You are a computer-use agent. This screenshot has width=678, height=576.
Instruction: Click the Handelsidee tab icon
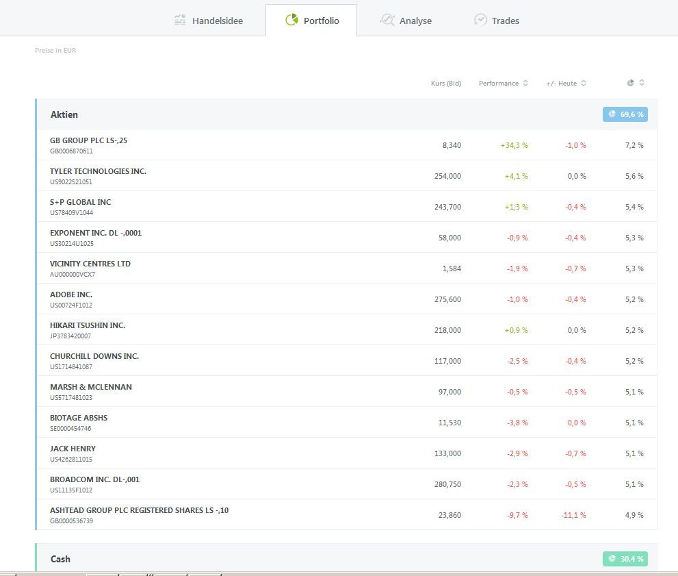(x=180, y=20)
